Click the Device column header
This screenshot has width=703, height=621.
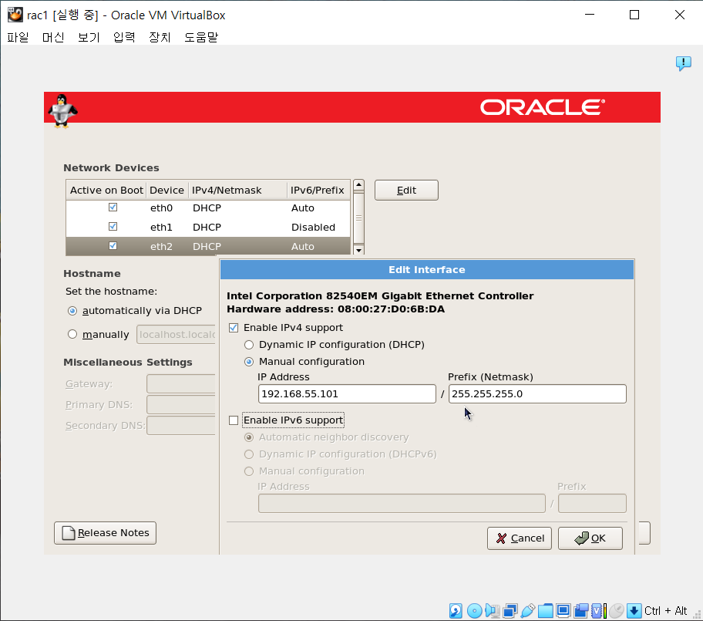tap(166, 191)
